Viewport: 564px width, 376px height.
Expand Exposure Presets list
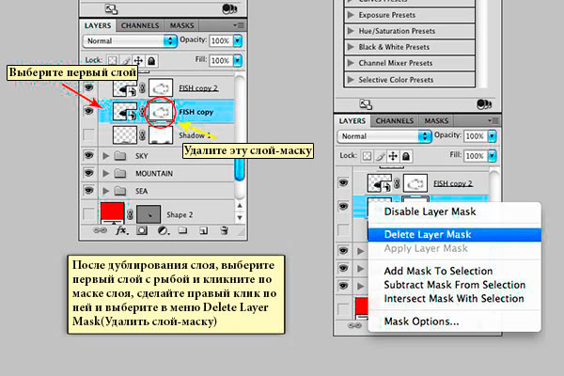(351, 15)
